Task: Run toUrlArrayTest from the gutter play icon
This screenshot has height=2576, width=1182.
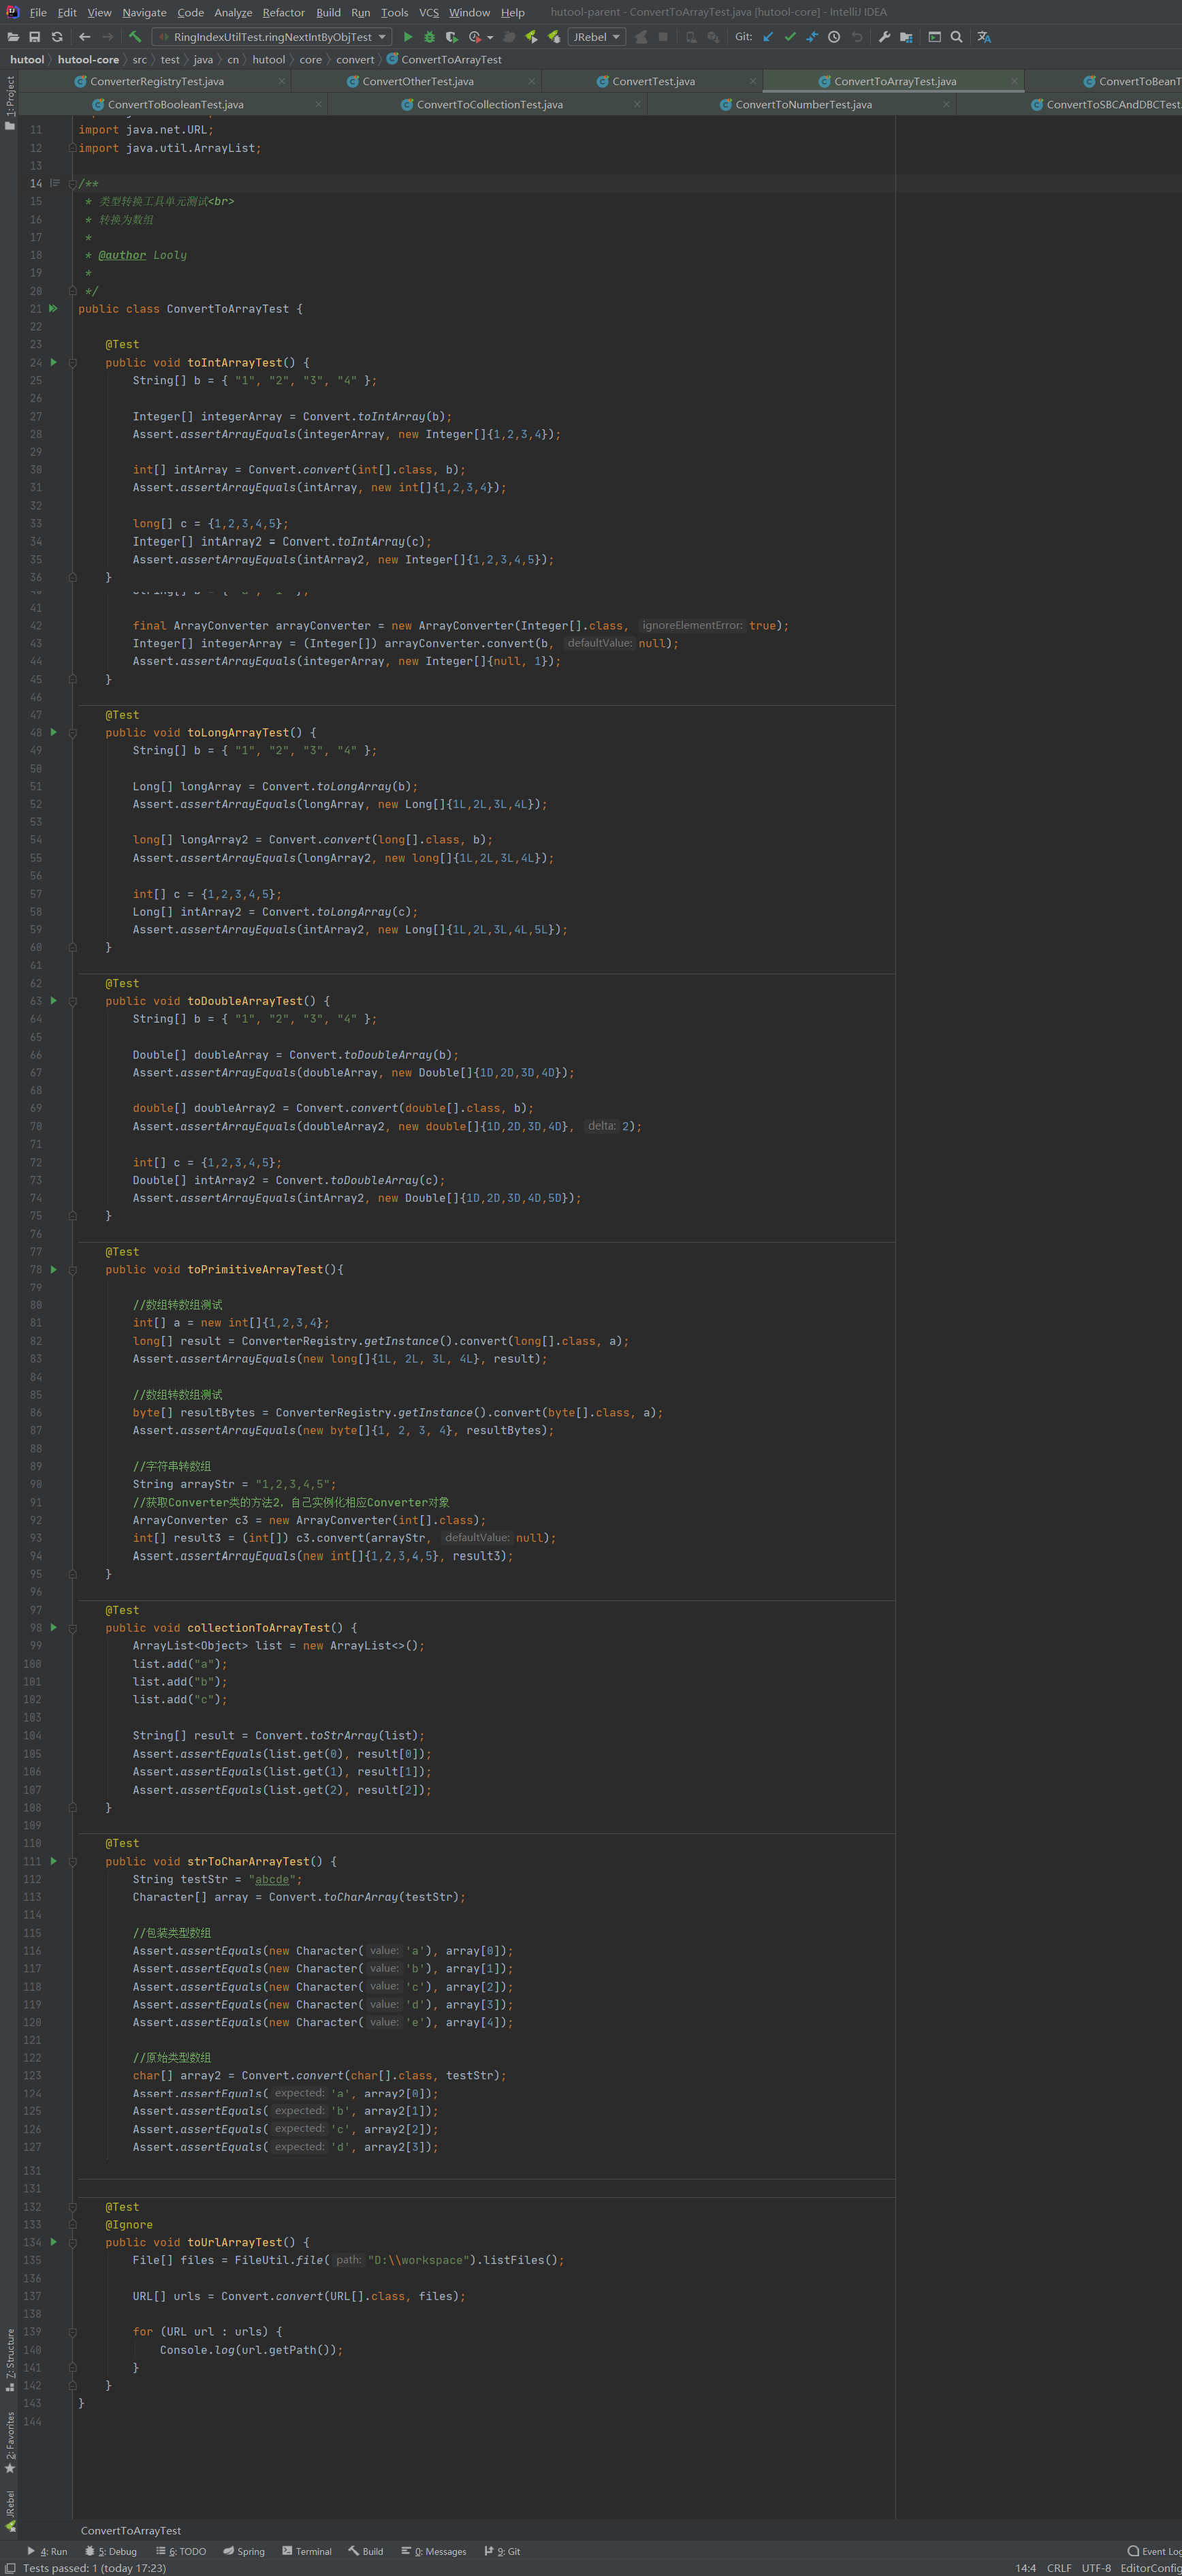Action: click(53, 2242)
